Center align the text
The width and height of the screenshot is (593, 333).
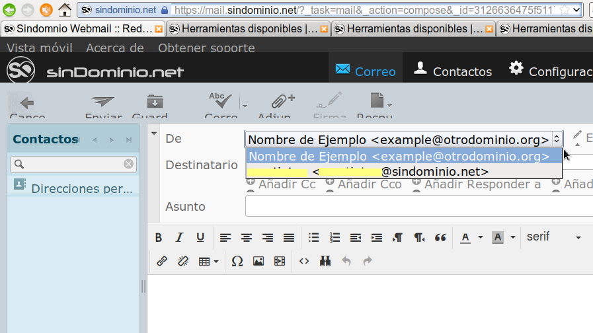tap(247, 238)
